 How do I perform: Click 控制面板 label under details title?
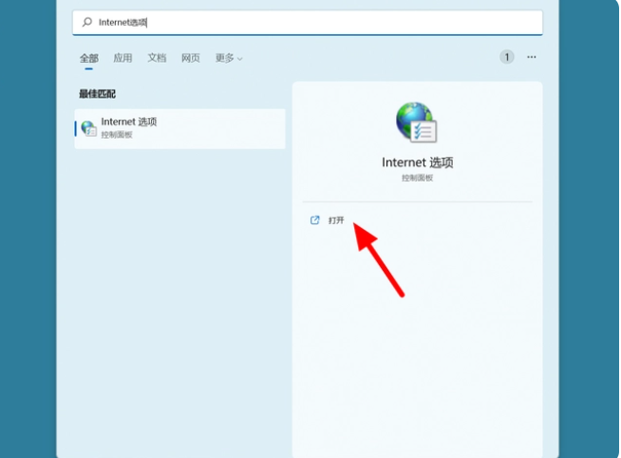pos(418,178)
